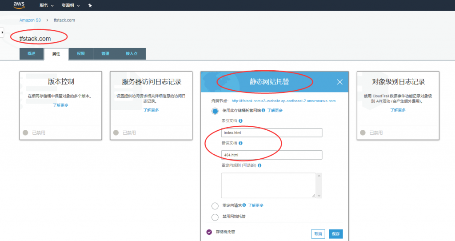Expand the left side panel arrow
The image size is (455, 241).
pyautogui.click(x=2, y=32)
